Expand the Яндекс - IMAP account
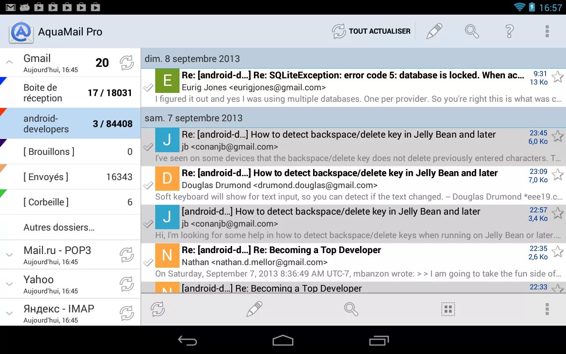The width and height of the screenshot is (566, 354). pos(9,313)
